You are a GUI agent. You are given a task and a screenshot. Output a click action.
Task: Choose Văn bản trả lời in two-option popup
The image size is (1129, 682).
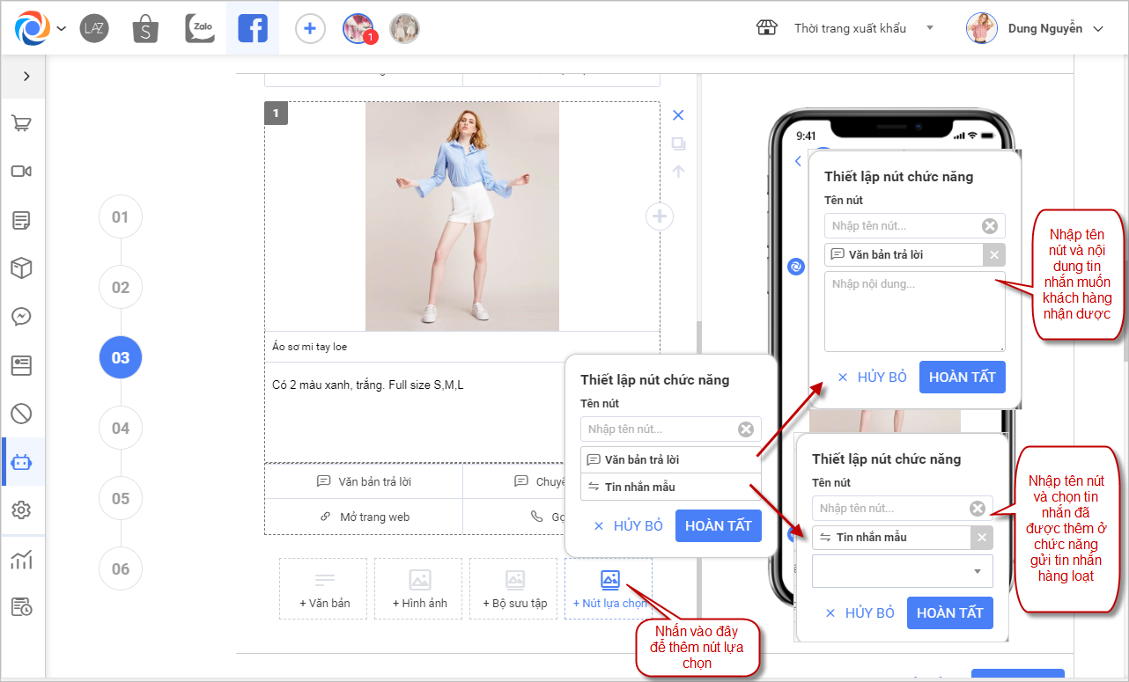click(x=670, y=459)
